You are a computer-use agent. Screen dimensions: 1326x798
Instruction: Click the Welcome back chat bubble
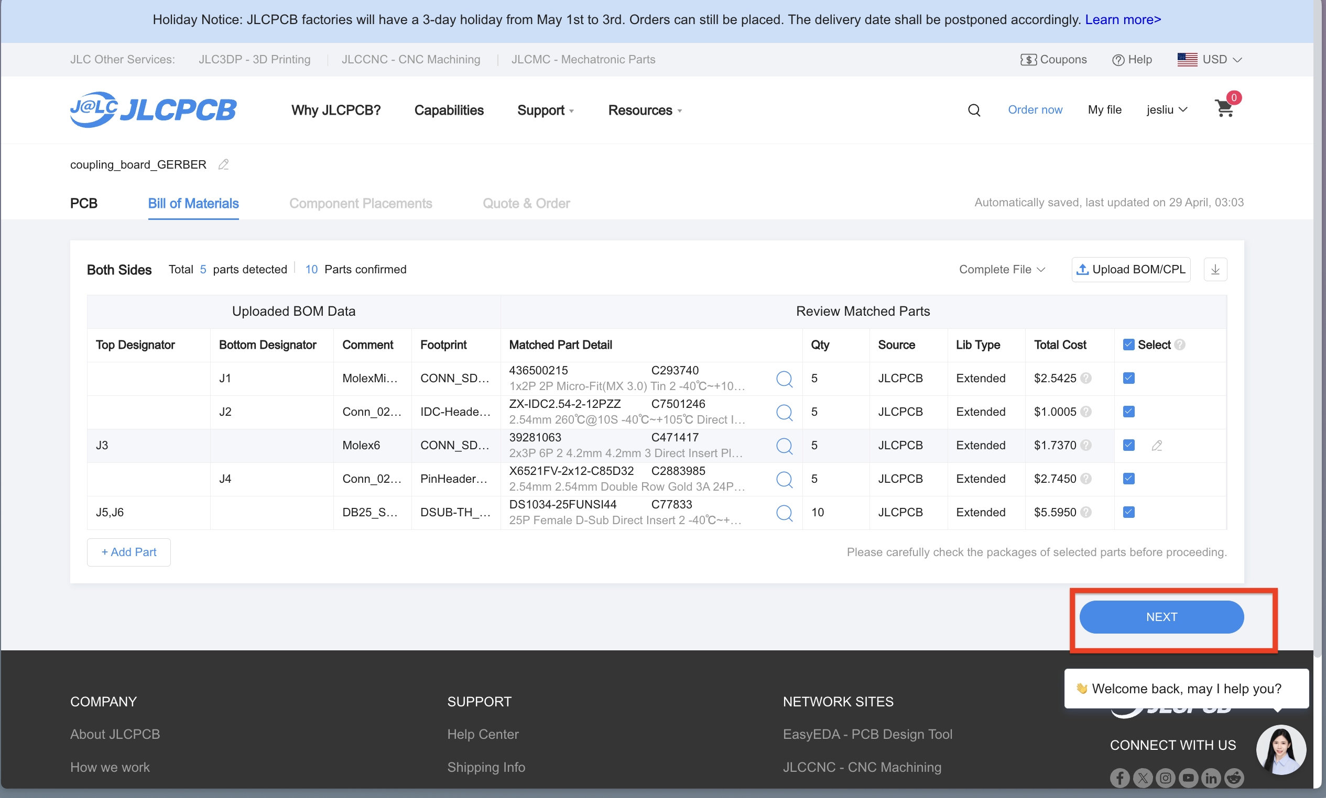[1186, 689]
